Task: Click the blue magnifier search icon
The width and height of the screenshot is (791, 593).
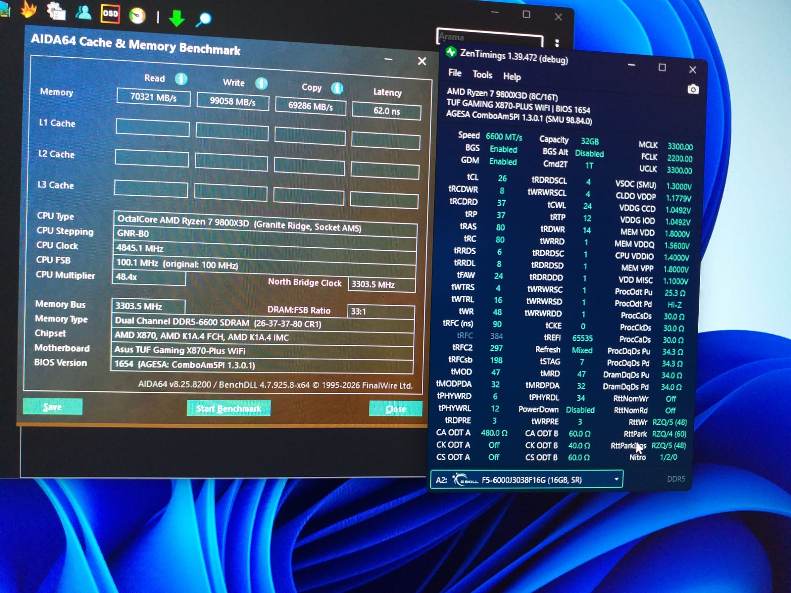Action: click(204, 19)
